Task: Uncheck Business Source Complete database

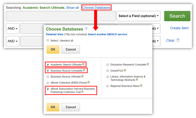Action: 48,71
